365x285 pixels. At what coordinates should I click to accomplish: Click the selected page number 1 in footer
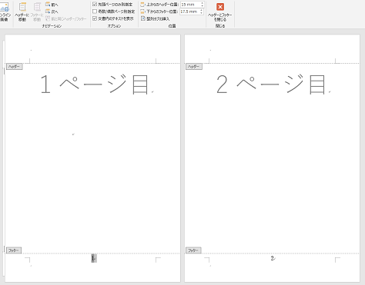click(94, 258)
